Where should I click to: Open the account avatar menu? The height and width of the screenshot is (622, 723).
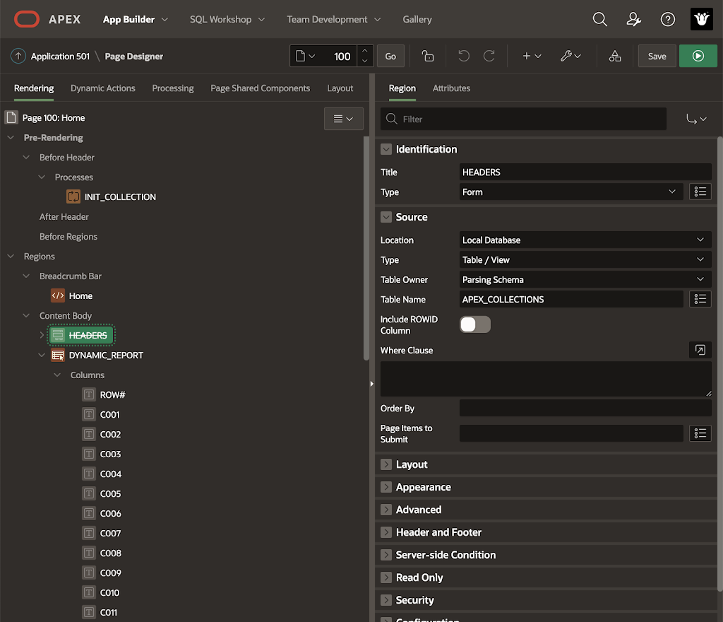[x=701, y=19]
